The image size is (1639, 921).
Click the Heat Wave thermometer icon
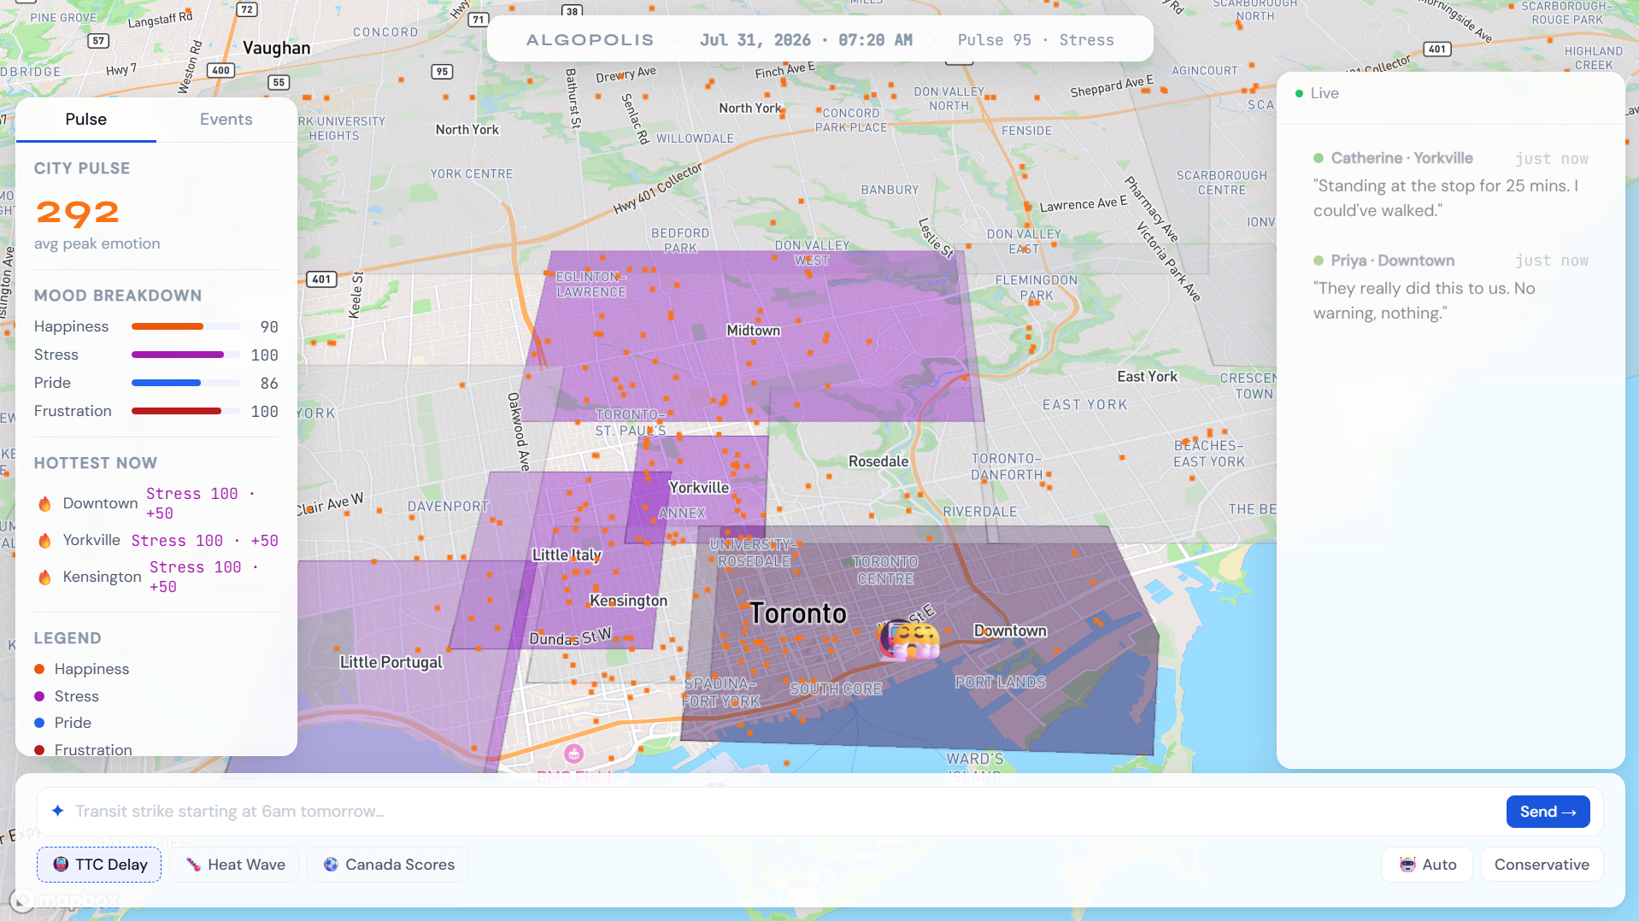[194, 865]
